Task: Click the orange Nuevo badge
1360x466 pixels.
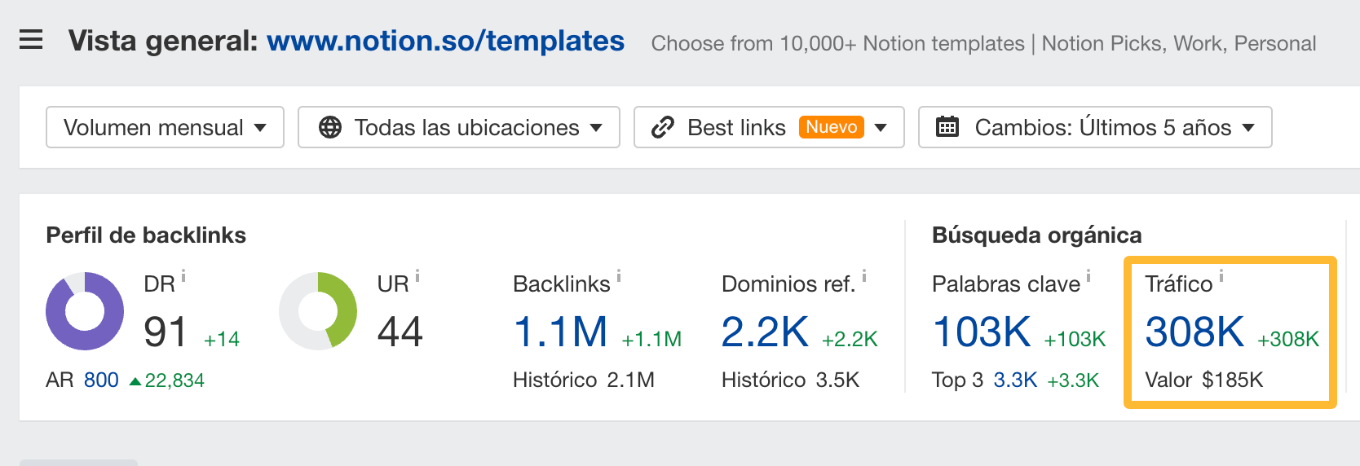Action: [x=831, y=127]
